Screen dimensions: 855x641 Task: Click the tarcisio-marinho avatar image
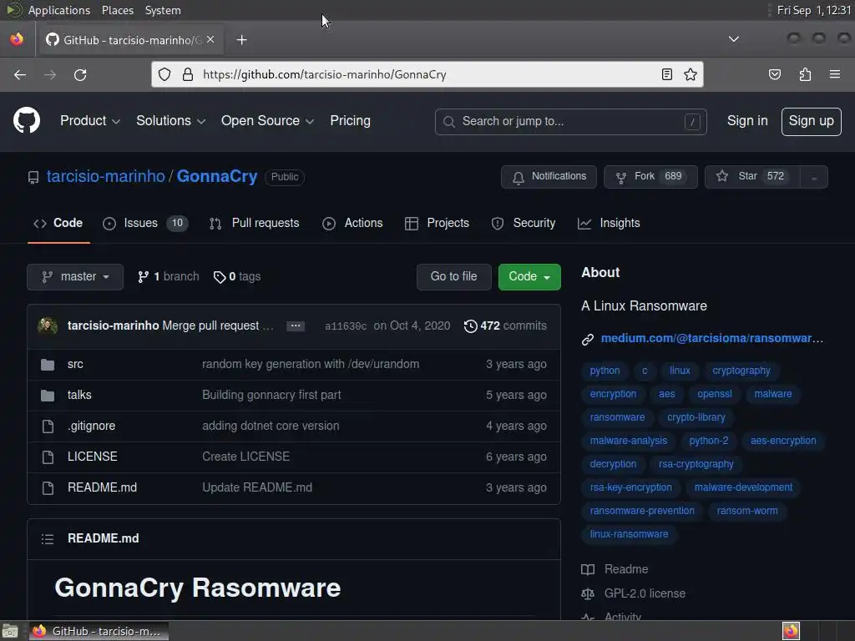pos(48,326)
